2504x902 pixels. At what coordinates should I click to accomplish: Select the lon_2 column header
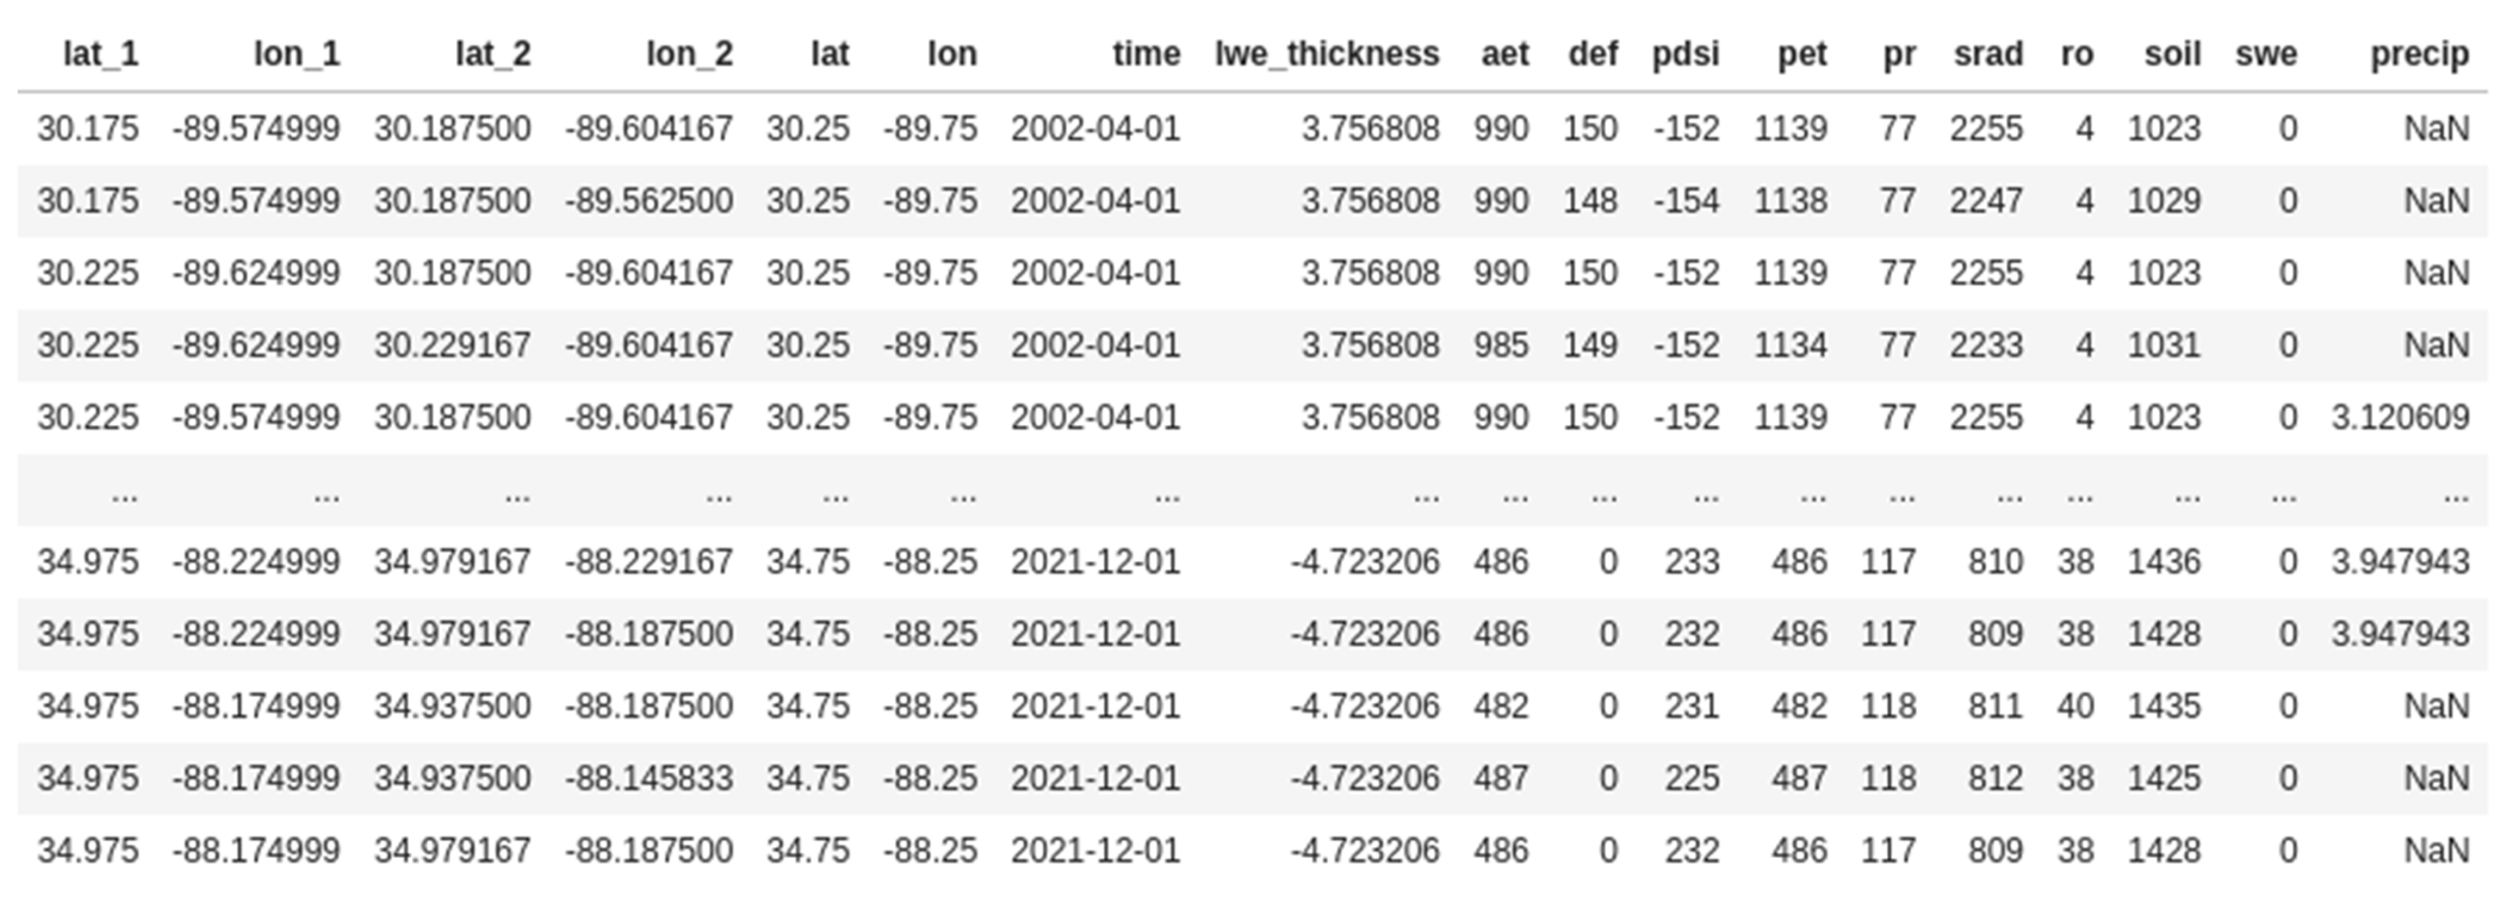(x=689, y=54)
